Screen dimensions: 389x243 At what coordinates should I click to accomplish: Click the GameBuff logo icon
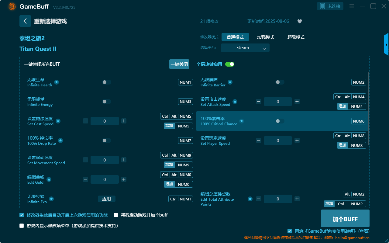(x=12, y=6)
